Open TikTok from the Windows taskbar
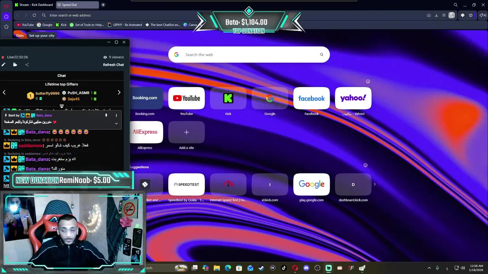This screenshot has height=274, width=488. pos(284,268)
